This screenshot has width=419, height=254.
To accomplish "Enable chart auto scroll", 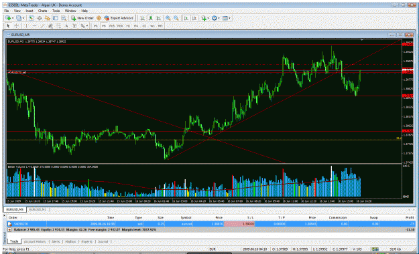I will pyautogui.click(x=186, y=18).
